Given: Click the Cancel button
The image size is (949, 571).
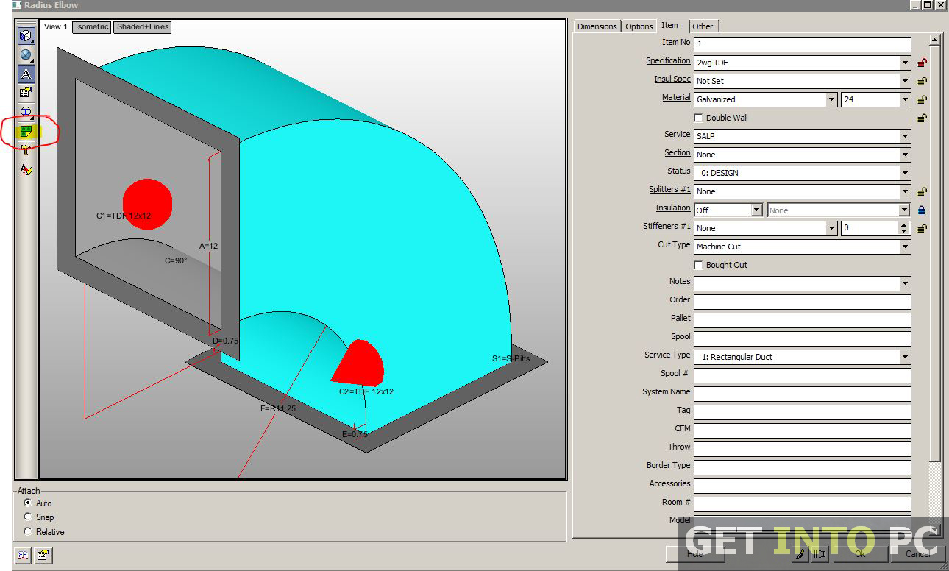Looking at the screenshot, I should pos(917,554).
